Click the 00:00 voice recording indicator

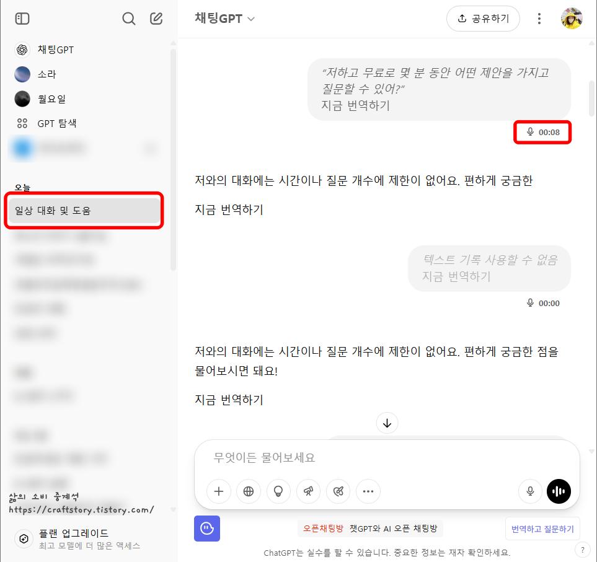[542, 303]
